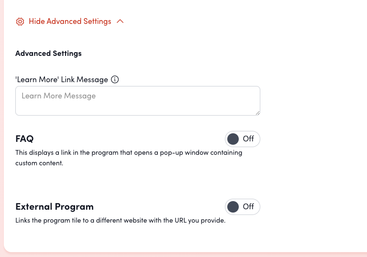Click the dark knob of the FAQ switch

(233, 139)
